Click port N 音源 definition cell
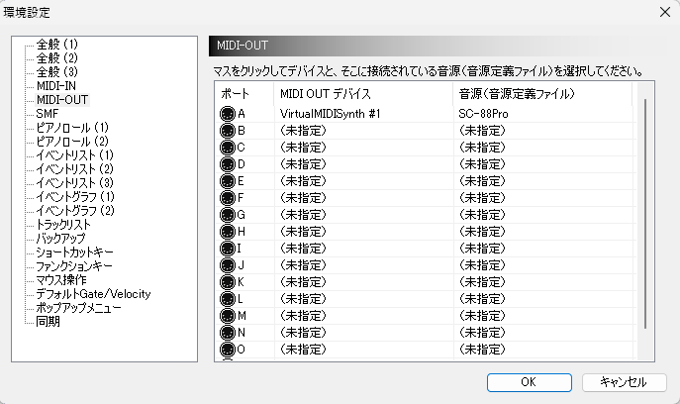This screenshot has height=404, width=680. [543, 333]
